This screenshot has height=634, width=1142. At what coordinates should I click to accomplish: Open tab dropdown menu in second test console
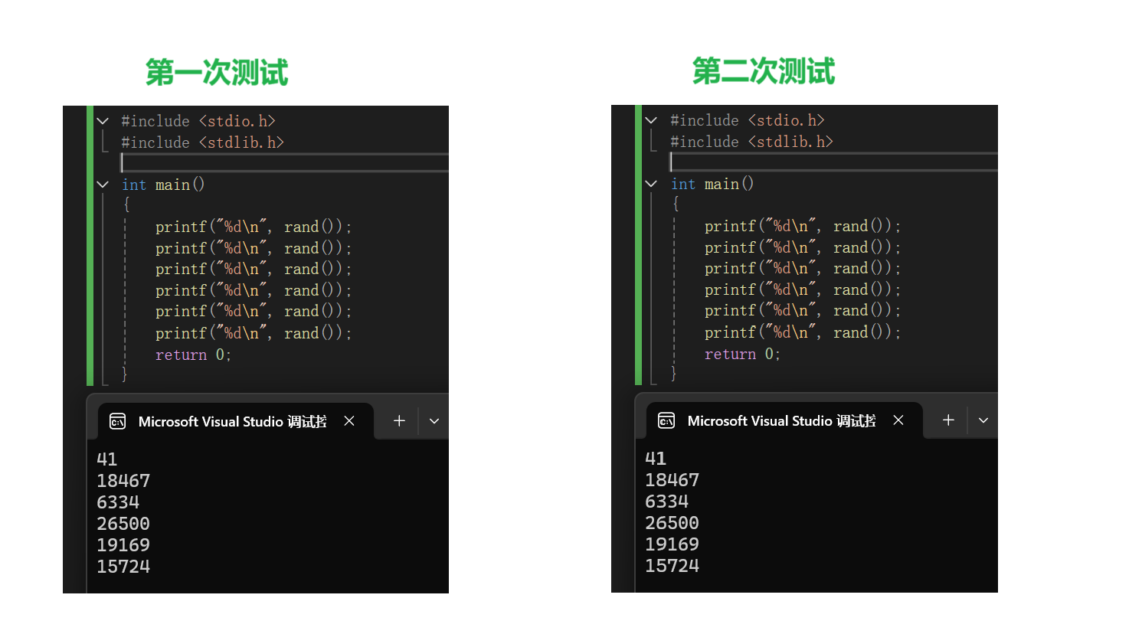[x=983, y=420]
